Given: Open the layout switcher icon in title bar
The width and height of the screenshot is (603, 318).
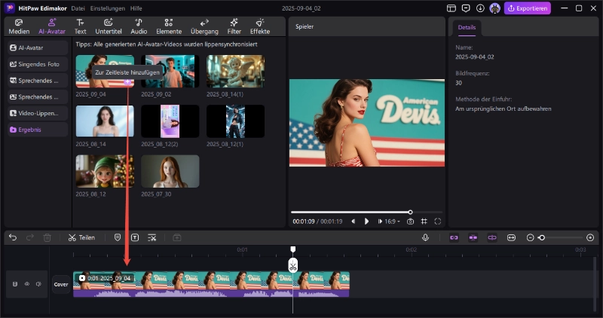Looking at the screenshot, I should pos(451,8).
